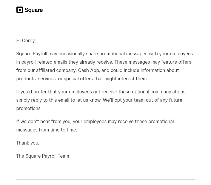
Task: Click "Square Payroll" starting the first paragraph
Action: (32, 54)
